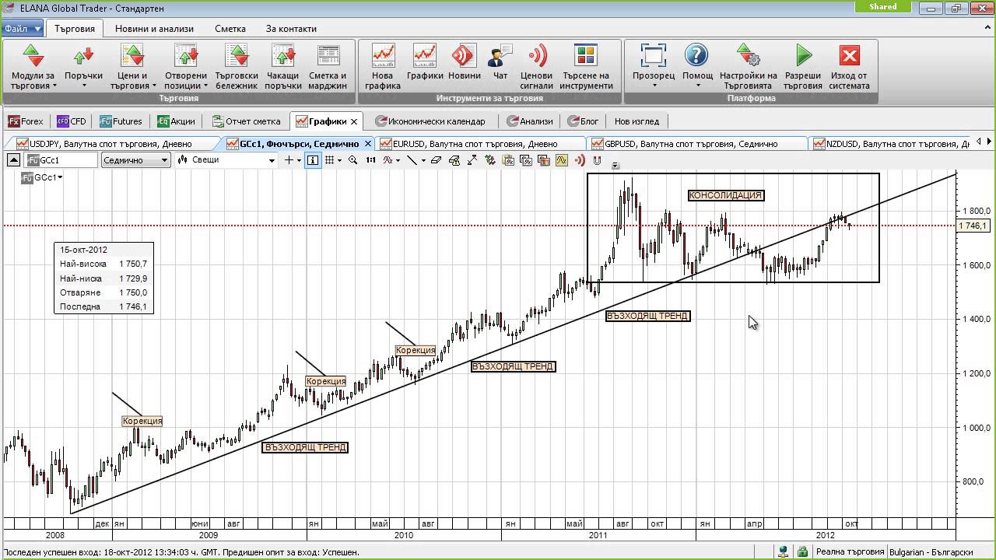Click the Нов изглед tab
Viewport: 996px width, 560px height.
[x=637, y=121]
